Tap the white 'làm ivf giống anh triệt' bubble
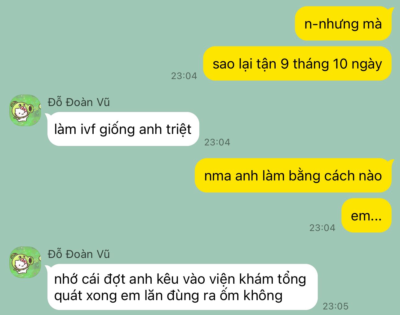 pyautogui.click(x=123, y=129)
